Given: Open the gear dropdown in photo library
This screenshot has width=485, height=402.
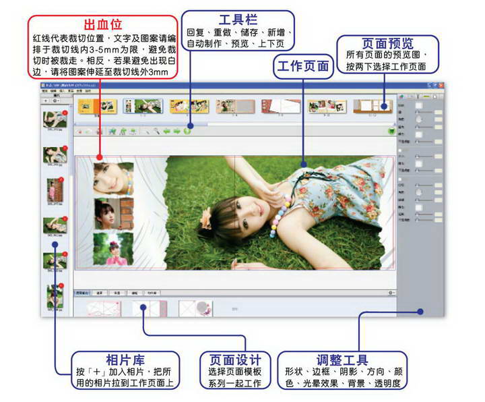Looking at the screenshot, I should click(x=55, y=100).
